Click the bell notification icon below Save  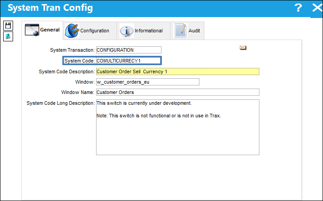[x=8, y=36]
